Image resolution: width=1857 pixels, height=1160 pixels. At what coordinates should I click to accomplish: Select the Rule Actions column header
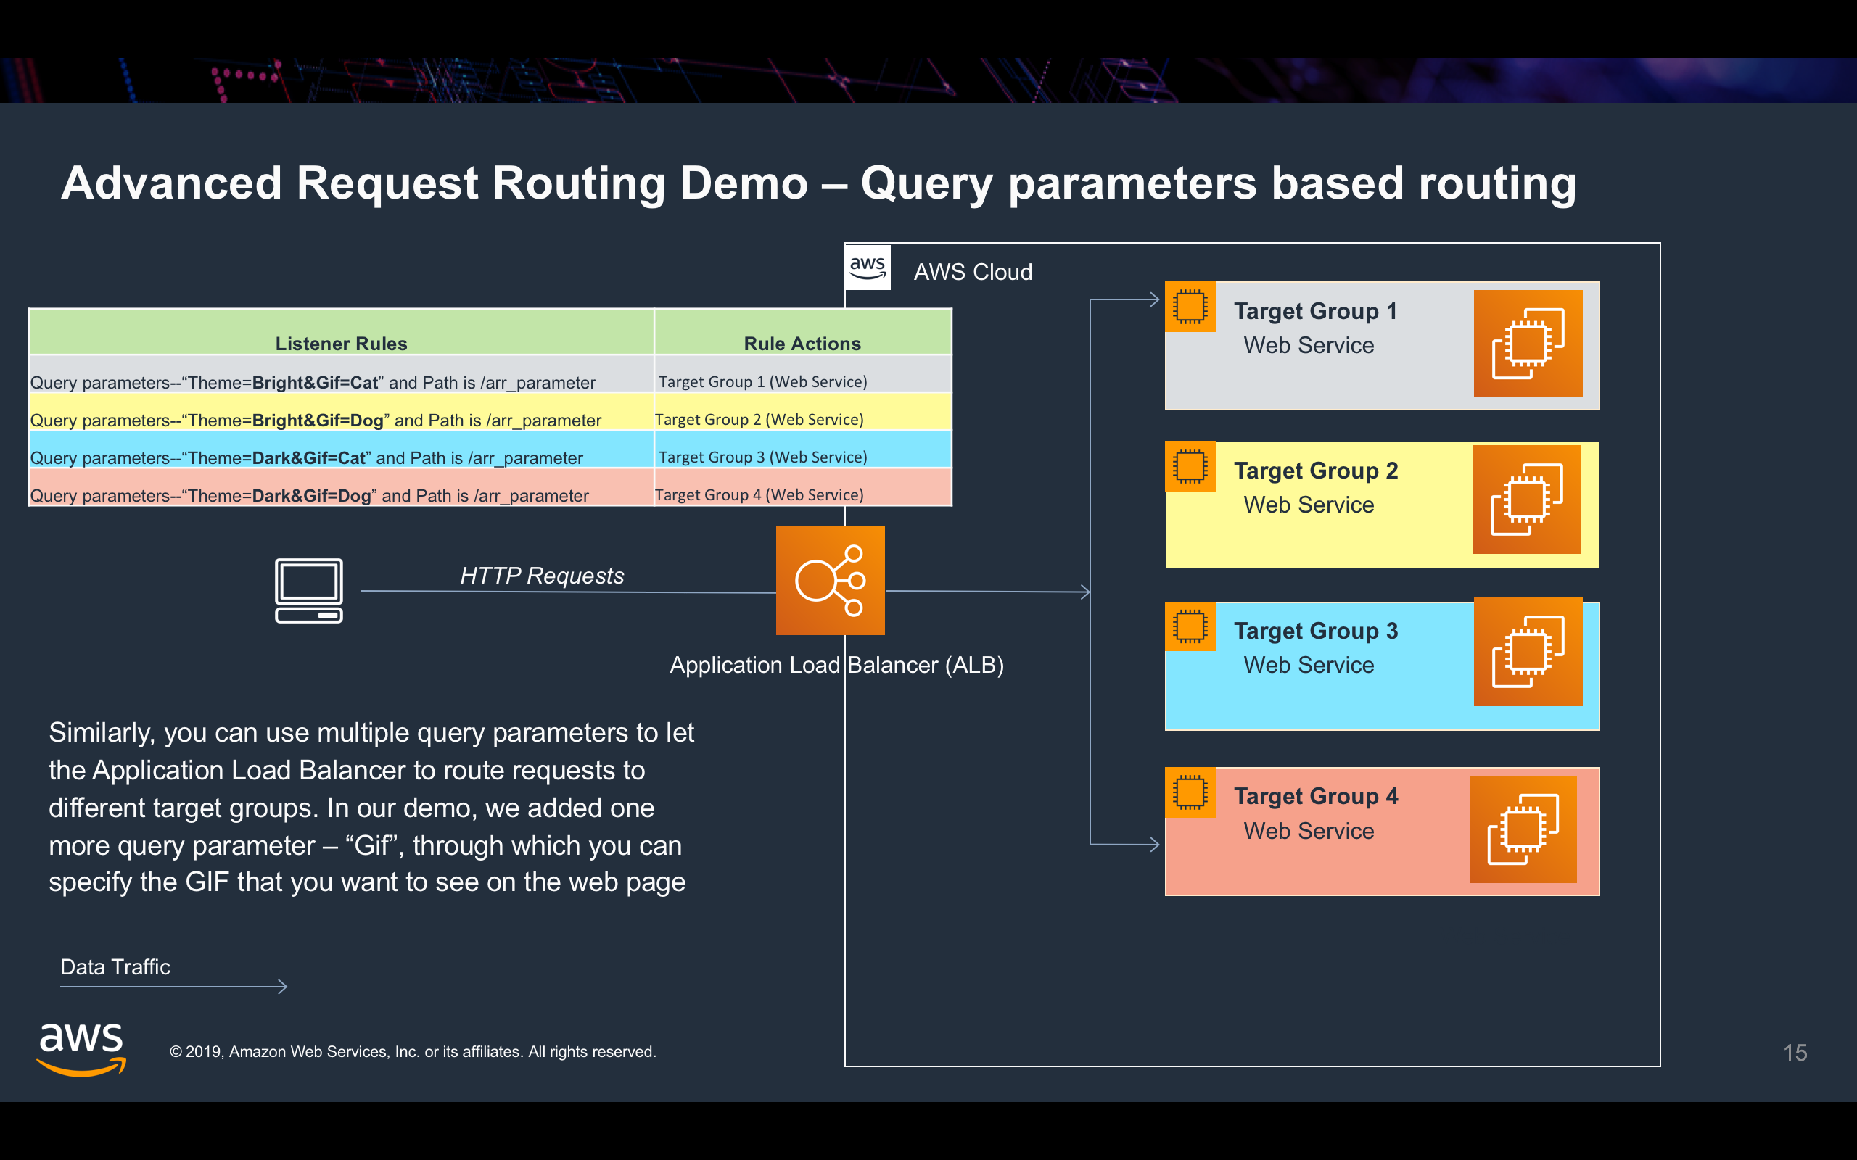[x=802, y=343]
